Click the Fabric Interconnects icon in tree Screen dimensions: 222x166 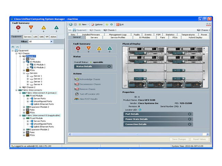click(20, 90)
